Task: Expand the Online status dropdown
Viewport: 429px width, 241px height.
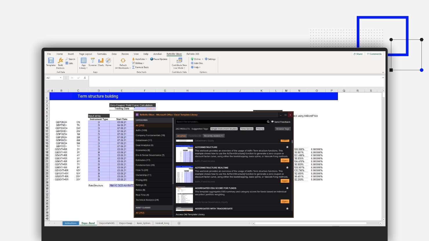Action: point(197,59)
